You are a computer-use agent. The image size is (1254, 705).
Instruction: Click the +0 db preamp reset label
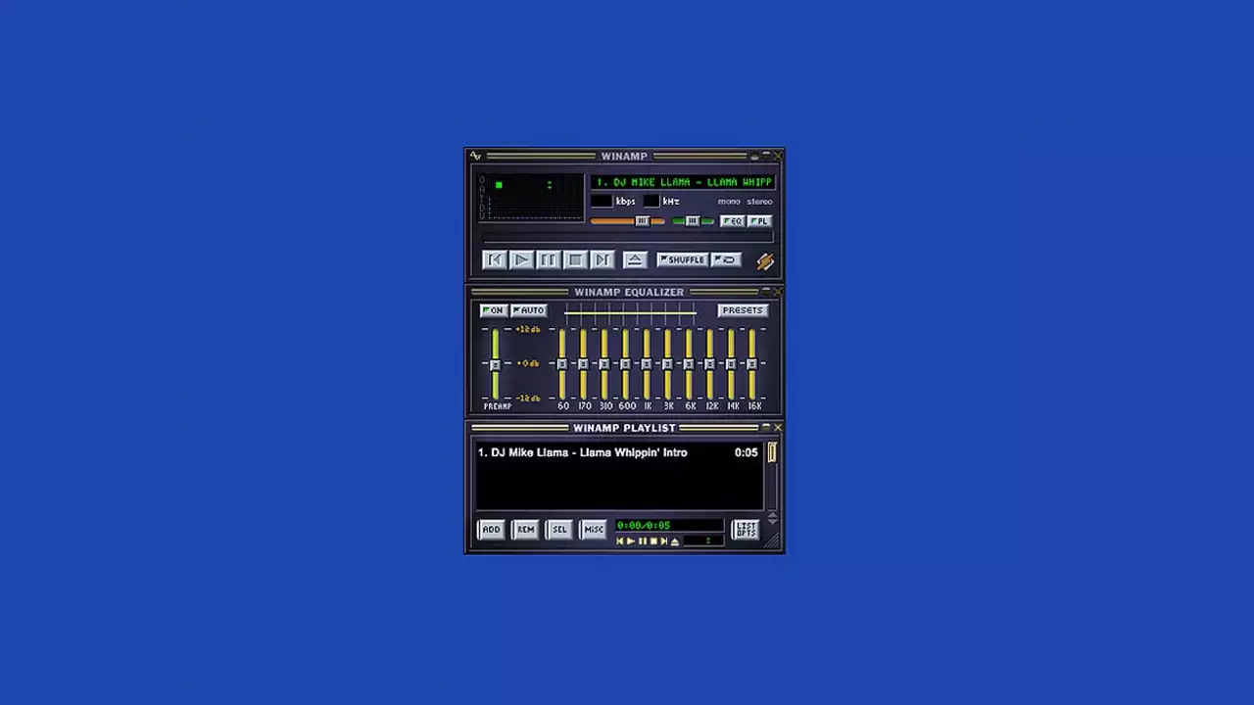pyautogui.click(x=528, y=363)
